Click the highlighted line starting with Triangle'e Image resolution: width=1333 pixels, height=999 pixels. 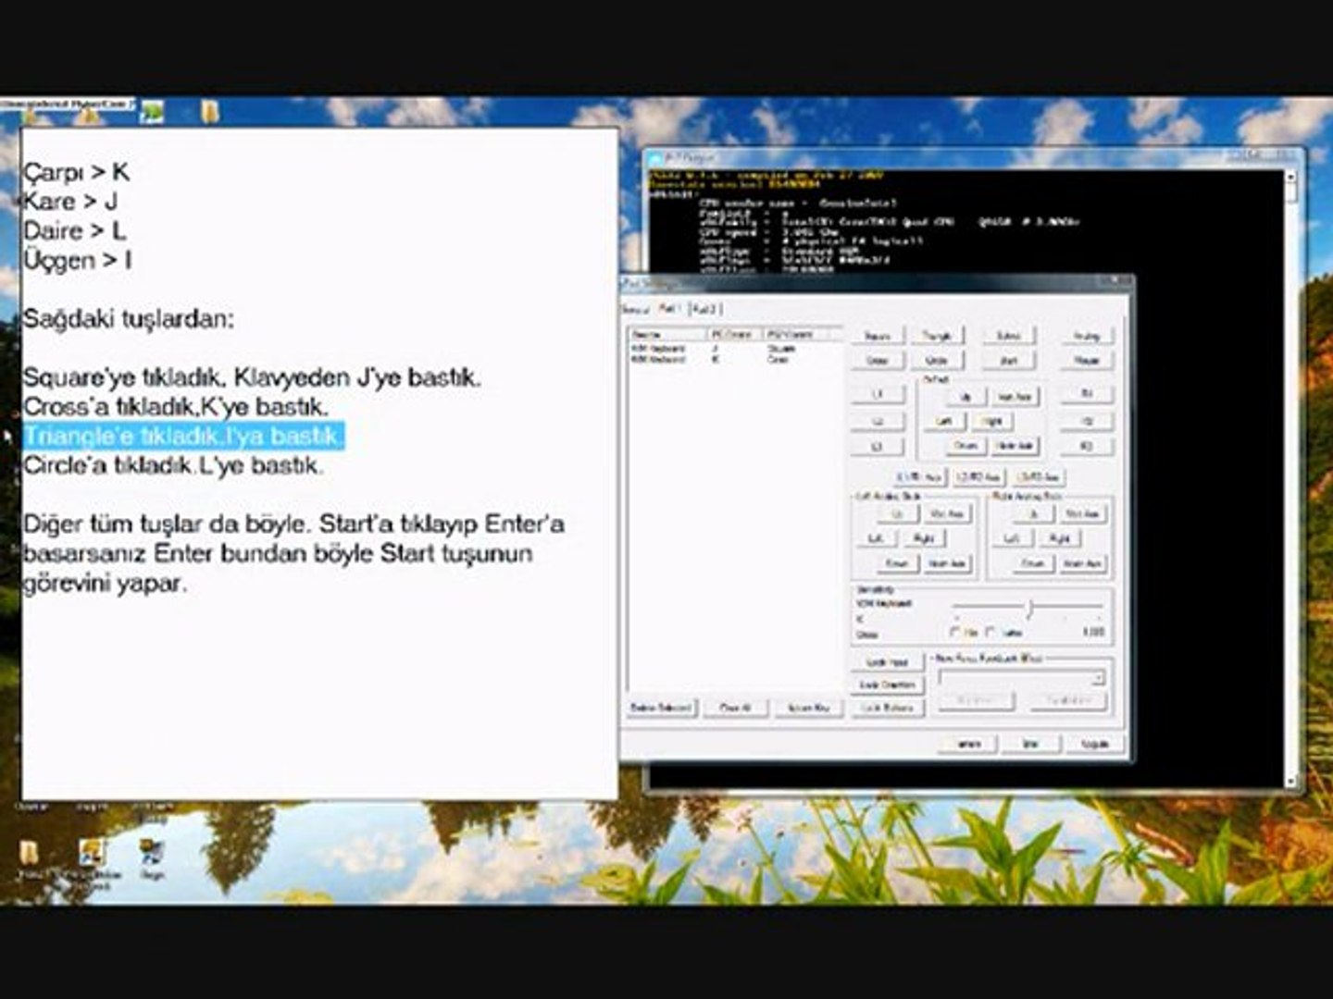[x=183, y=436]
